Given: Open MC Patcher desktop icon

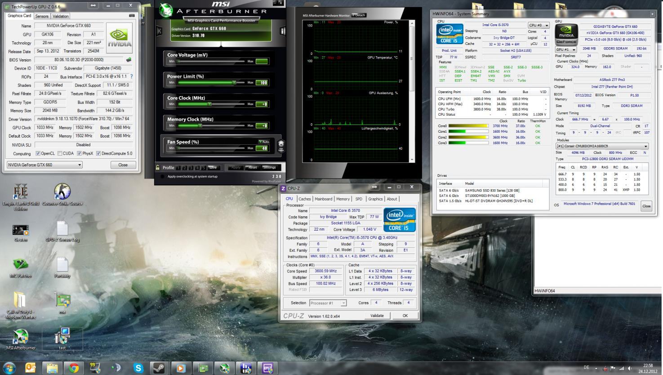Looking at the screenshot, I should (x=21, y=268).
